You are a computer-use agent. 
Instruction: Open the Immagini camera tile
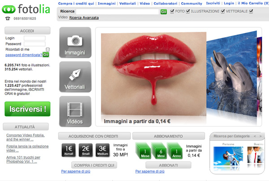(75, 43)
